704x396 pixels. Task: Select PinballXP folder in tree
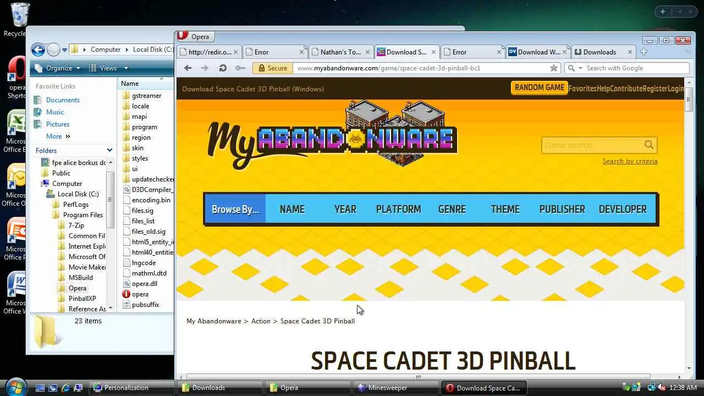pyautogui.click(x=82, y=299)
